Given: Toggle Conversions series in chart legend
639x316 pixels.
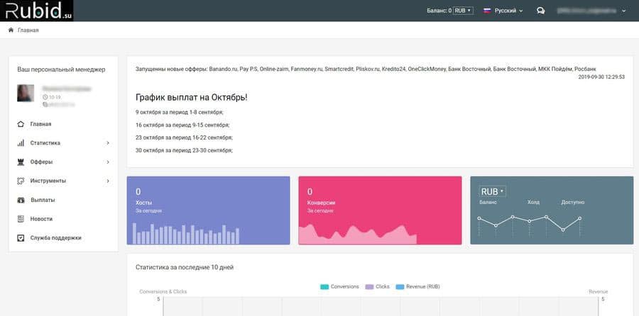Looking at the screenshot, I should (x=340, y=286).
